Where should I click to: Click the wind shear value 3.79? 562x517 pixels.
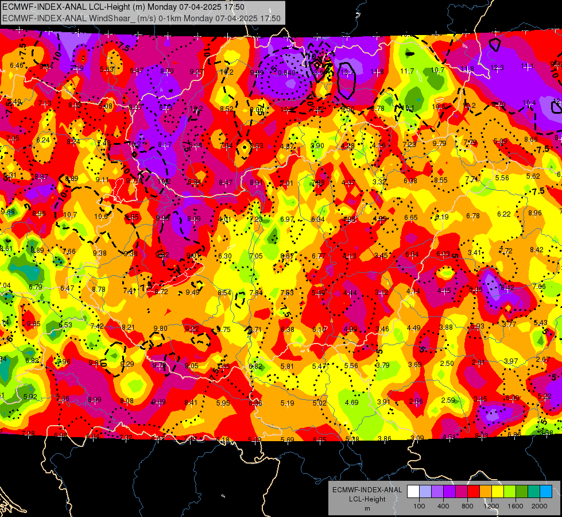(x=383, y=365)
